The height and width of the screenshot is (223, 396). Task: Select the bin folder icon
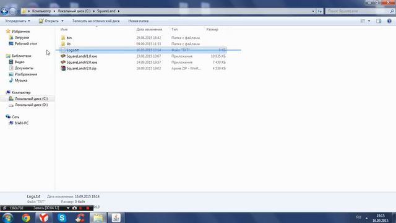pyautogui.click(x=63, y=38)
